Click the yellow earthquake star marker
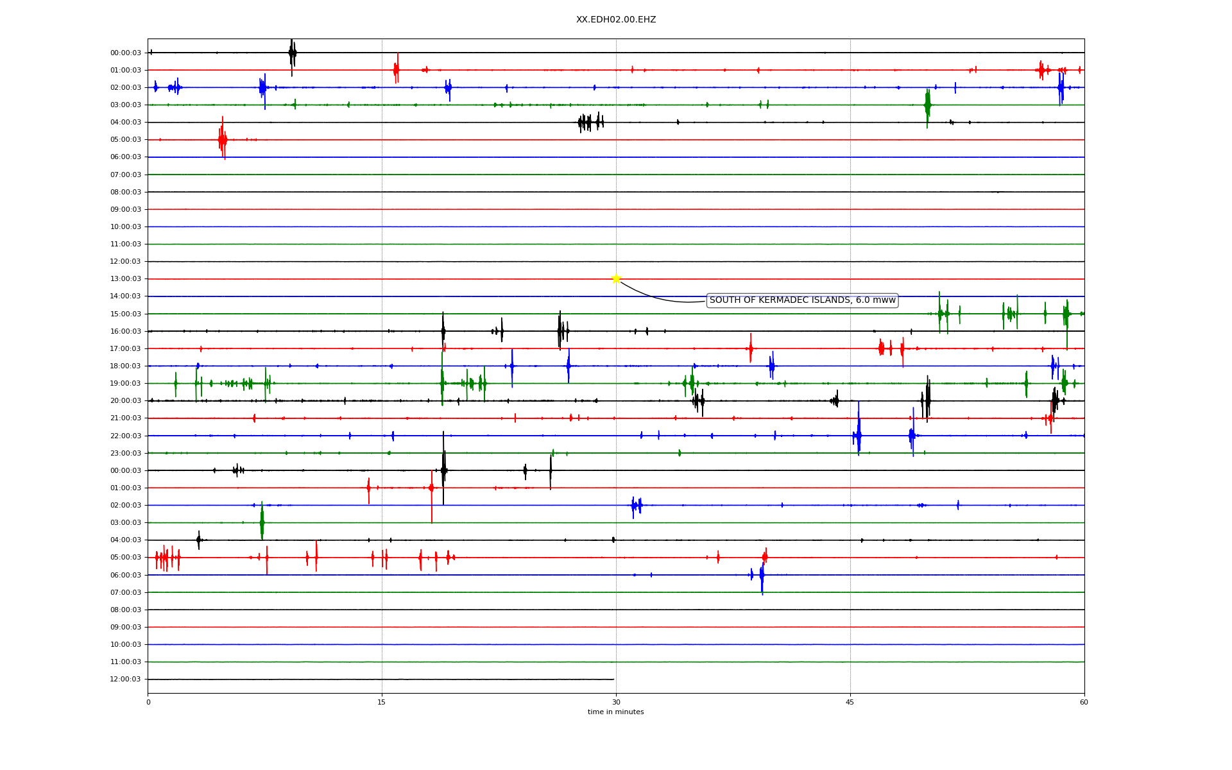Screen dimensions: 1232x770 616,278
